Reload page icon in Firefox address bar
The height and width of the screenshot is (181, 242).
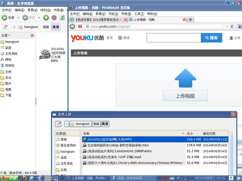[232, 26]
